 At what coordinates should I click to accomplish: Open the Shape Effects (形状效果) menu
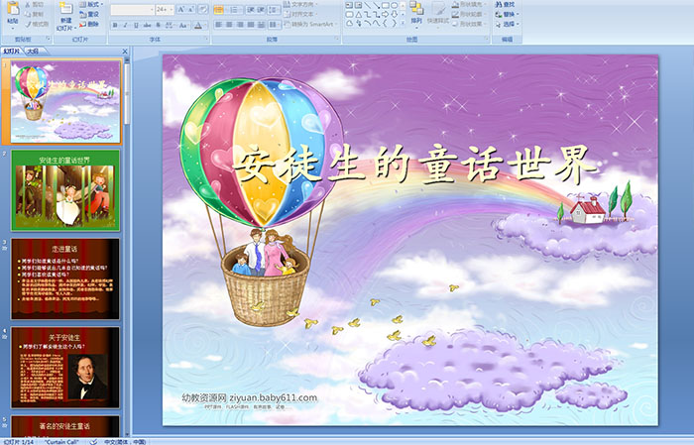(471, 24)
